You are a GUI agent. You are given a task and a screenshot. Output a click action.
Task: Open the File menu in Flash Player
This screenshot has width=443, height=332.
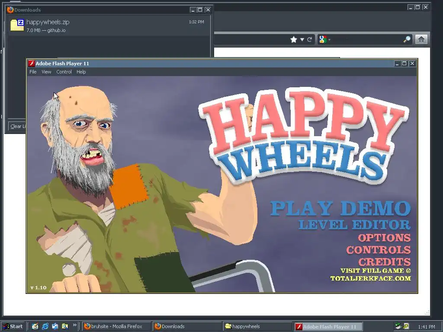[33, 72]
